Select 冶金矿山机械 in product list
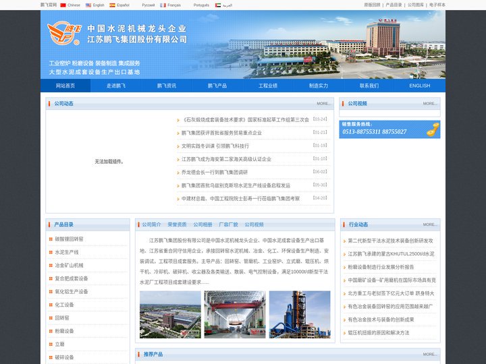 pos(69,266)
